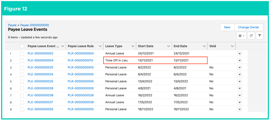Open row actions menu for PLE-0000000024
Viewport: 270px width, 120px height.
pos(240,74)
